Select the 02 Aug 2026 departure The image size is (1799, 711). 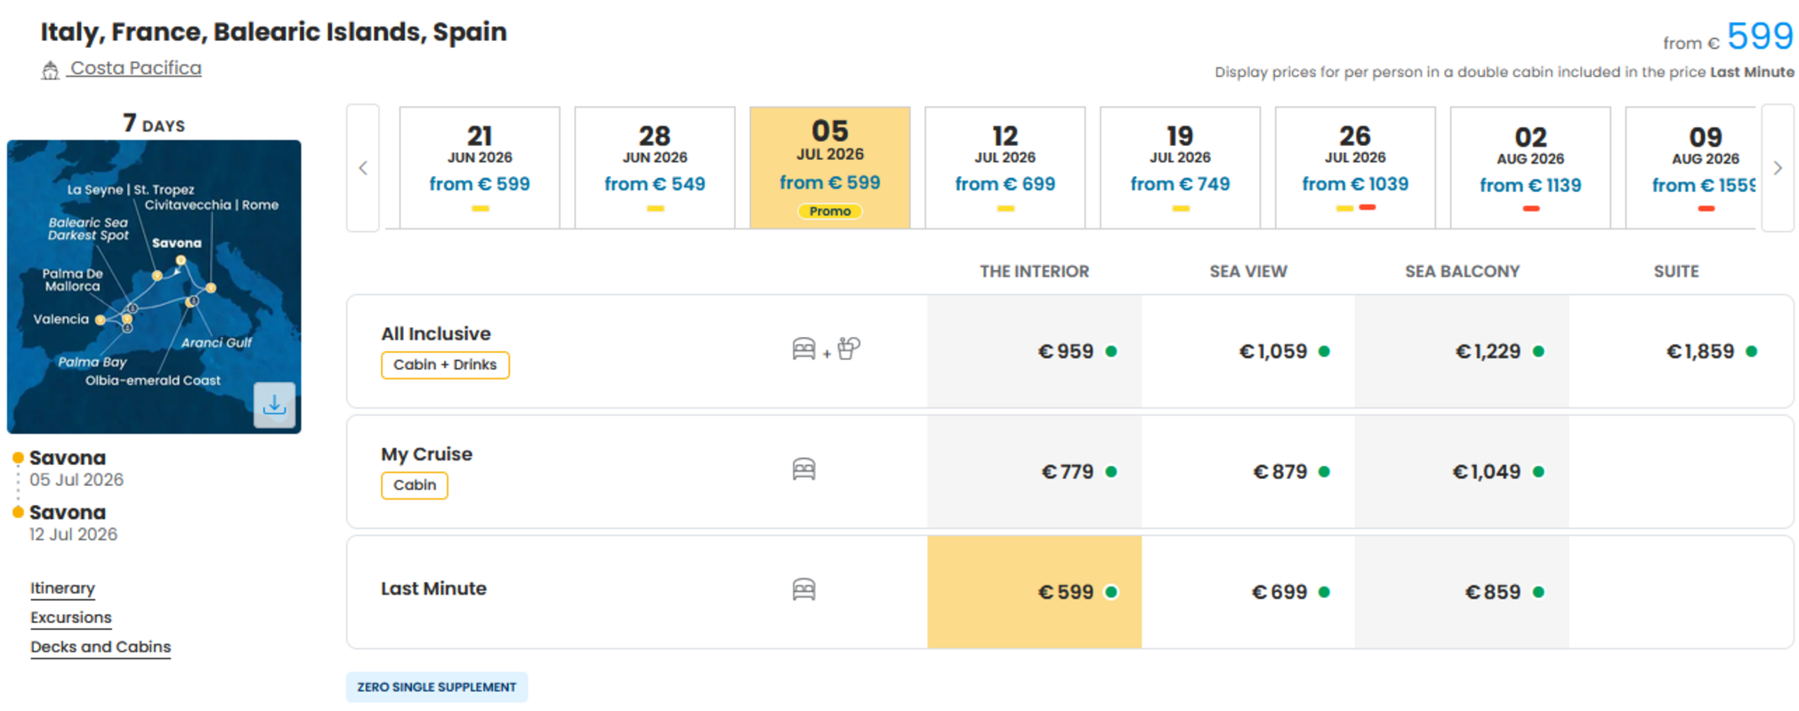click(1530, 168)
